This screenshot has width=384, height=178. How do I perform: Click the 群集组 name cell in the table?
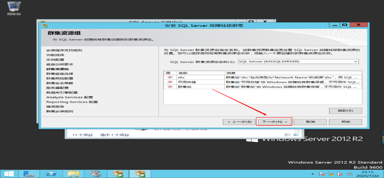click(x=200, y=87)
